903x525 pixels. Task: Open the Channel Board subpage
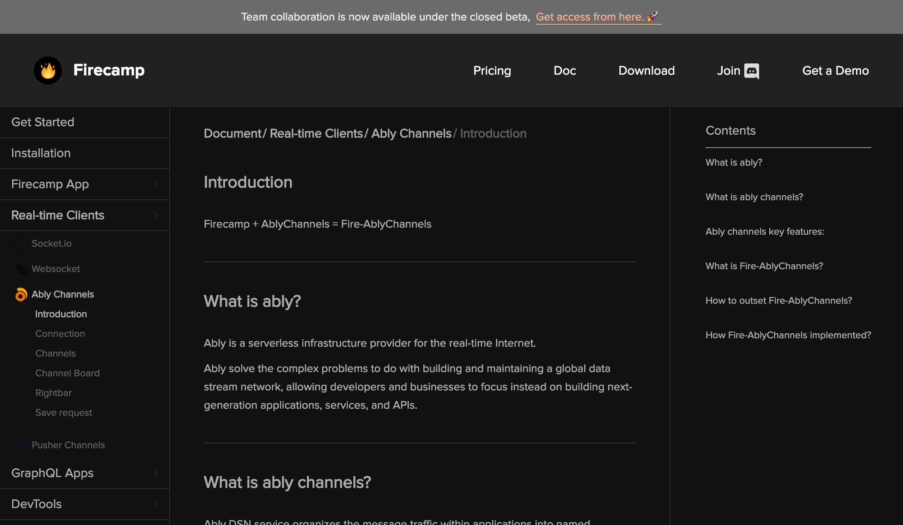tap(67, 373)
